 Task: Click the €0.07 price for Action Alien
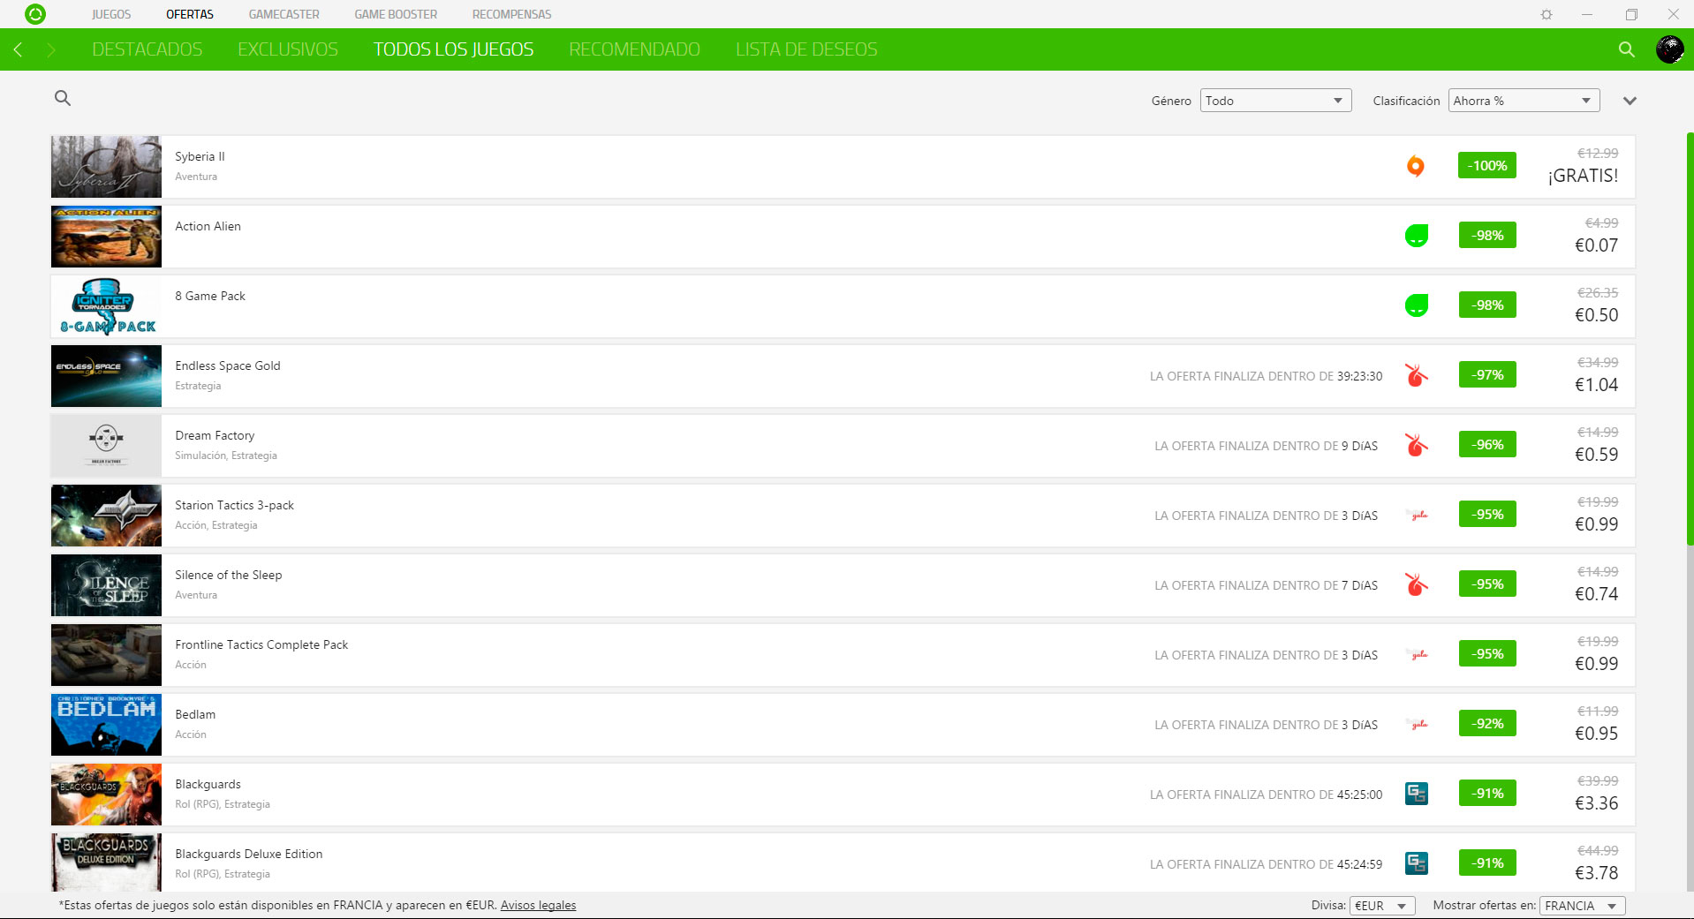tap(1596, 245)
